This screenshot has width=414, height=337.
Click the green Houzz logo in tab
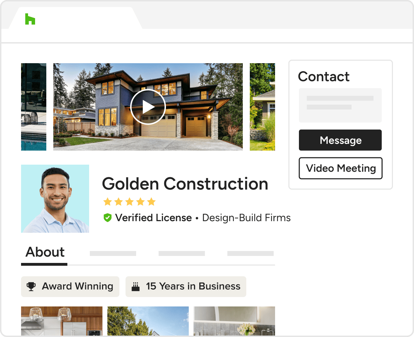[x=30, y=19]
